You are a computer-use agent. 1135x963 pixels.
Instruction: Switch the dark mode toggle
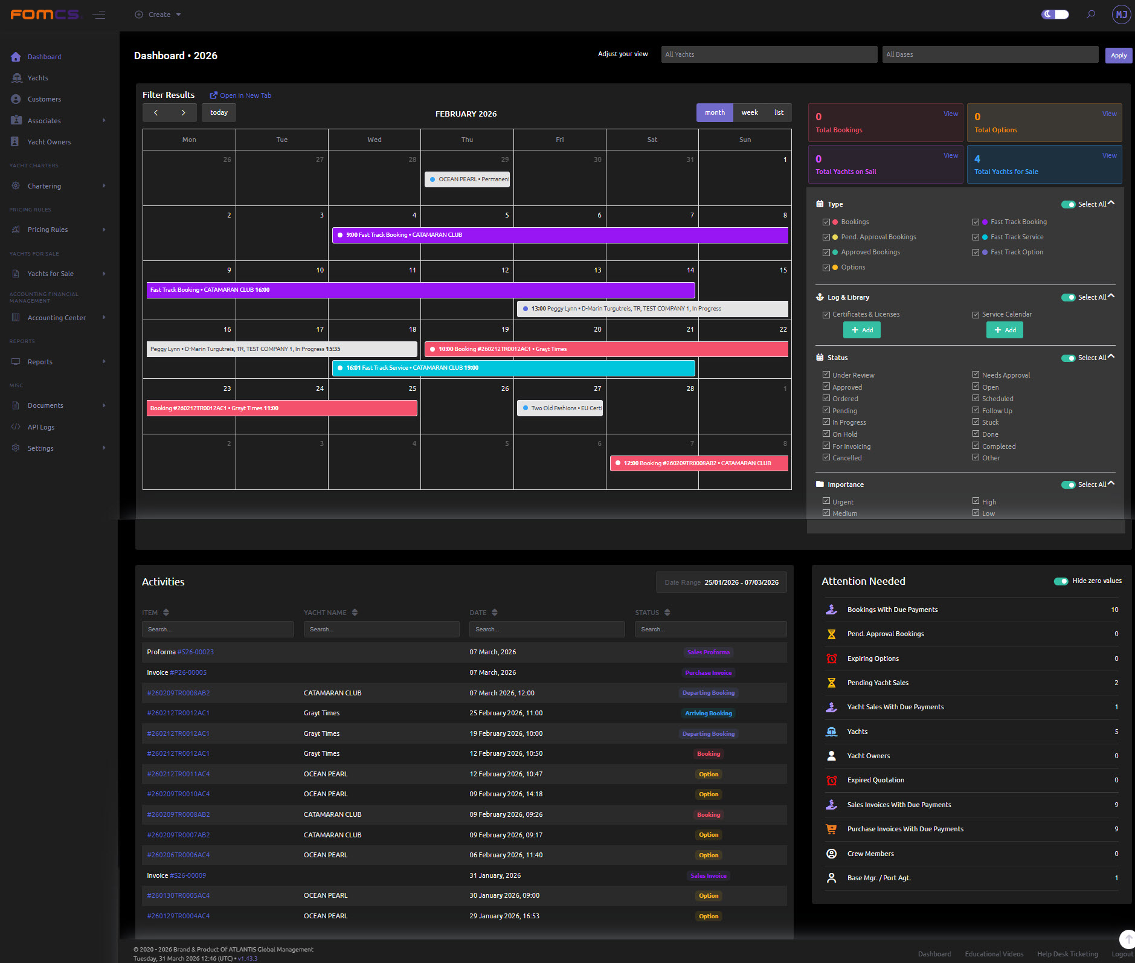(1055, 14)
